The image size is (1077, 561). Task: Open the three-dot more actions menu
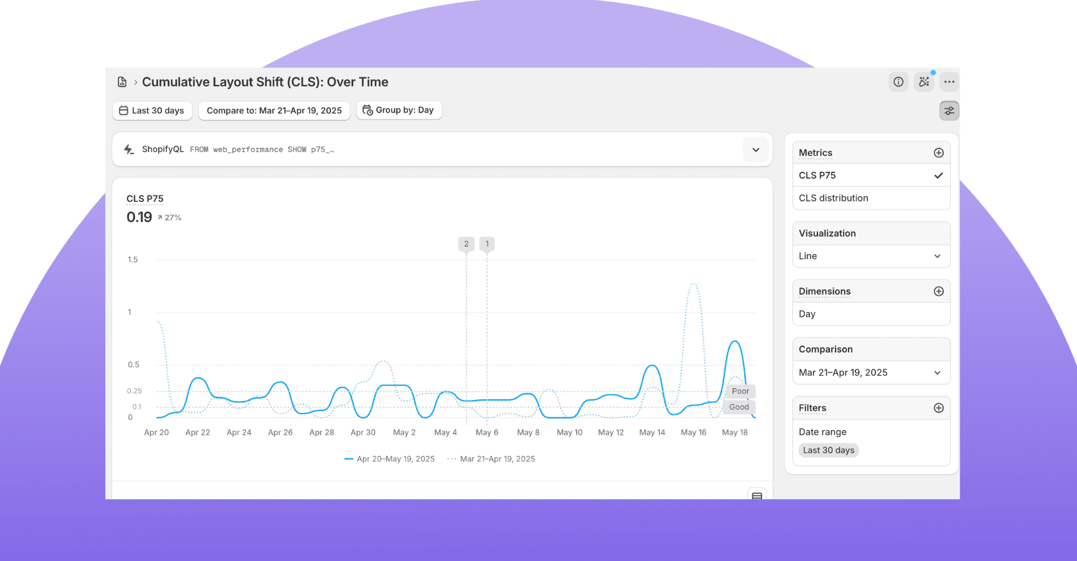[x=949, y=82]
